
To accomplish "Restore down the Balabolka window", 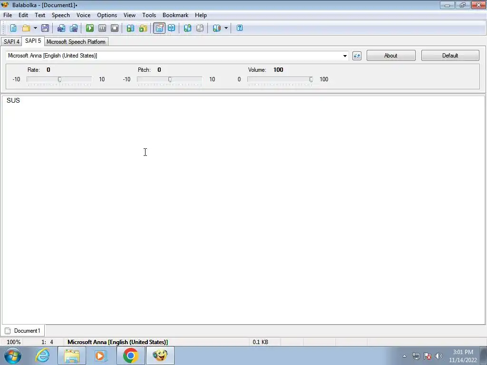I will [x=463, y=5].
